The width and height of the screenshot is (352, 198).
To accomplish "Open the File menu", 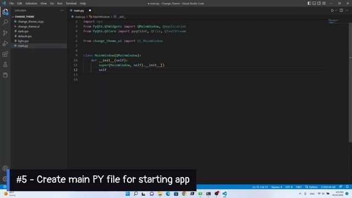I will [x=12, y=3].
